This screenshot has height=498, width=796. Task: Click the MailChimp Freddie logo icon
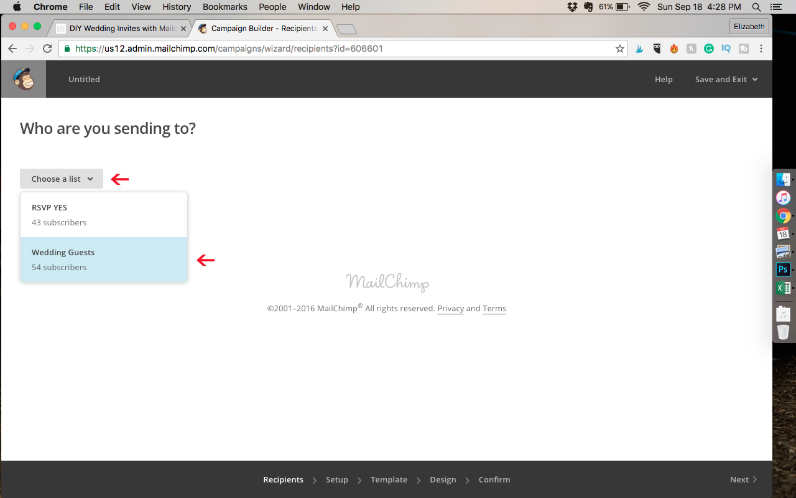tap(24, 79)
